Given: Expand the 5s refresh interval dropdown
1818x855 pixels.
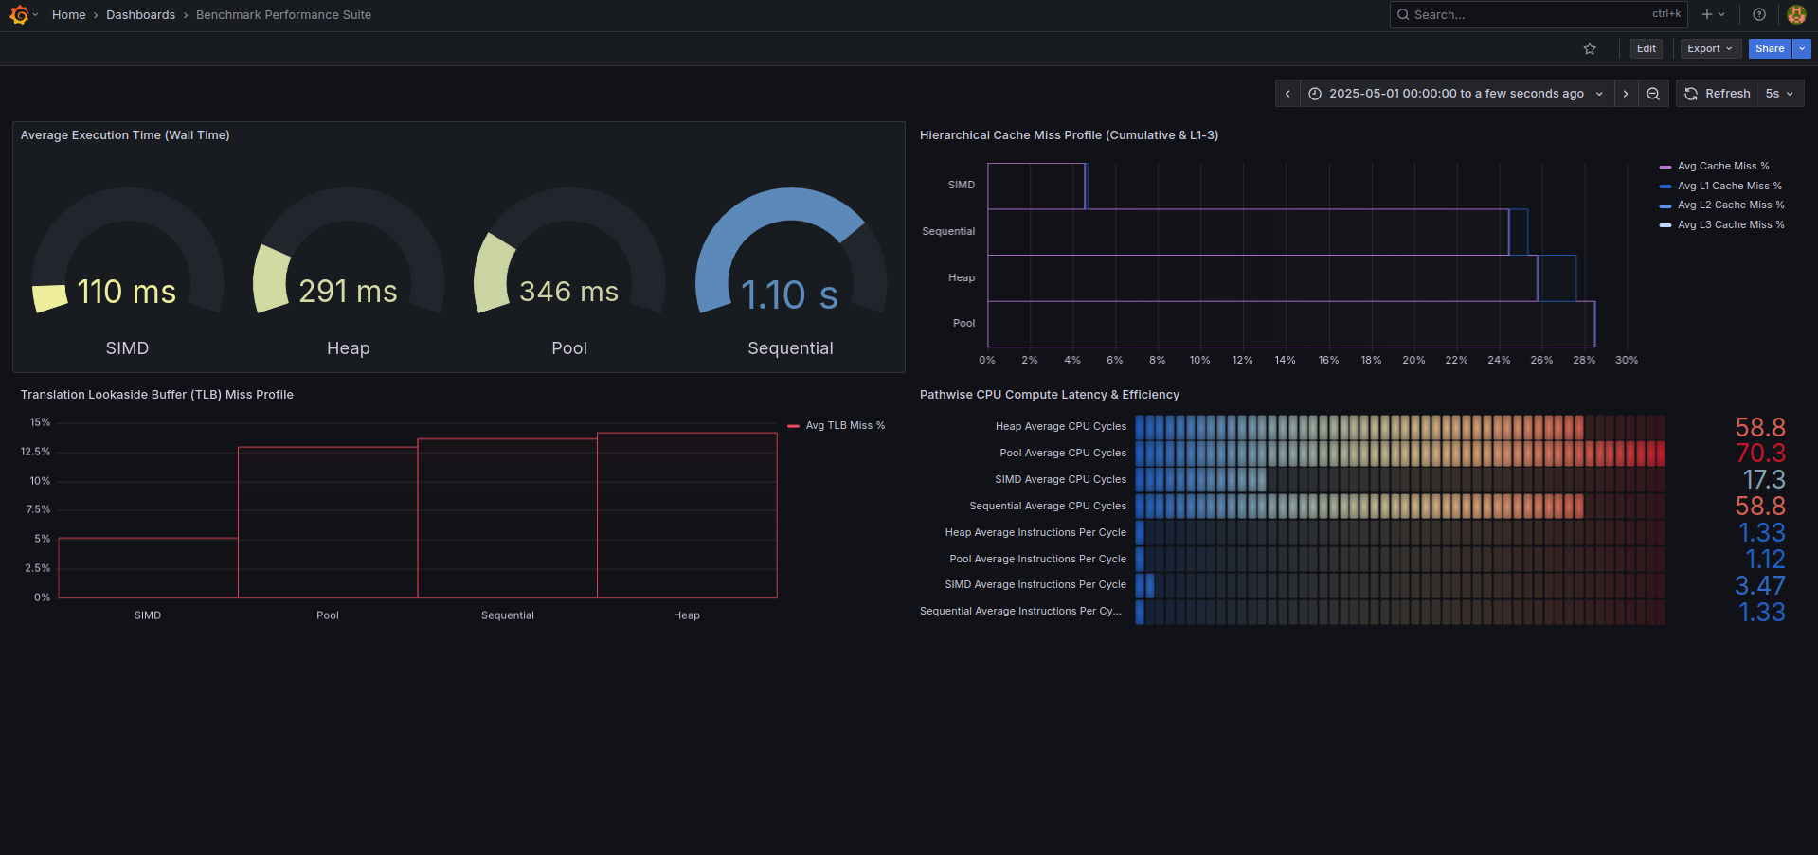Looking at the screenshot, I should (x=1780, y=94).
